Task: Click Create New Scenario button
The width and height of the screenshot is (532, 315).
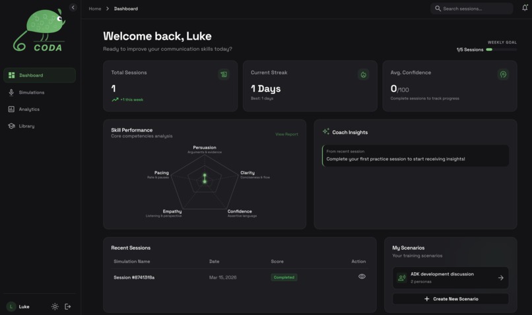Action: (x=450, y=298)
